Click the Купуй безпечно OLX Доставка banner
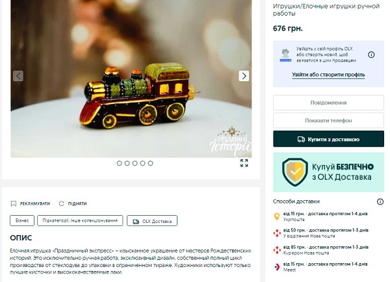This screenshot has width=390, height=282. pos(328,172)
